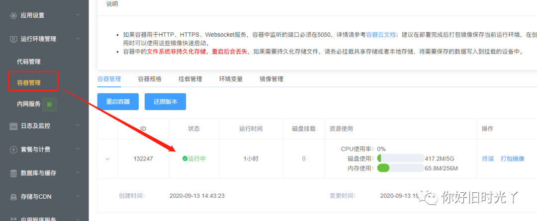The height and width of the screenshot is (221, 537).
Task: Click the 应用设置 gear icon
Action: click(13, 15)
